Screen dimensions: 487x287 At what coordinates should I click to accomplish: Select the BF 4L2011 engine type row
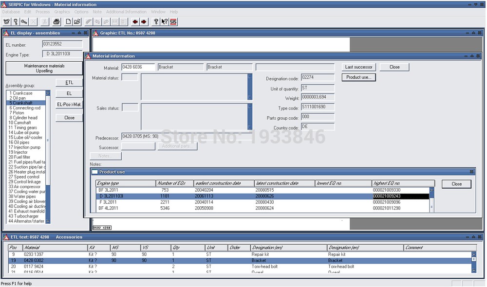pyautogui.click(x=263, y=208)
